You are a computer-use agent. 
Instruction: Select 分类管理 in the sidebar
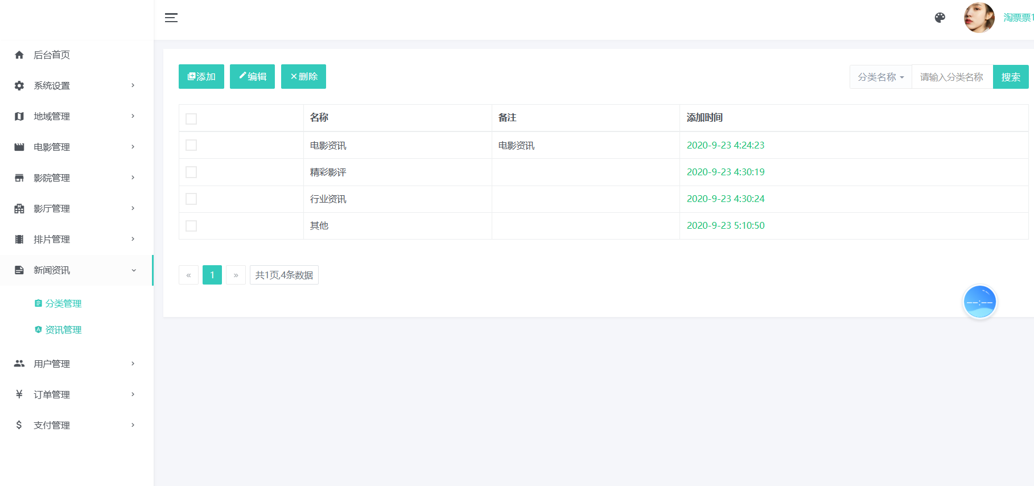click(63, 304)
